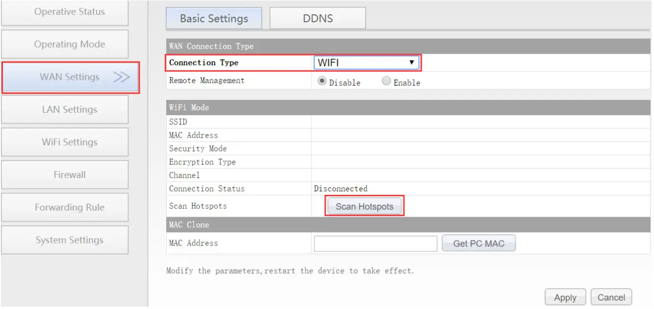Open the DDNS tab
654x309 pixels.
tap(317, 18)
